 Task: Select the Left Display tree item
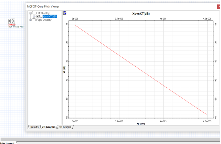point(43,13)
